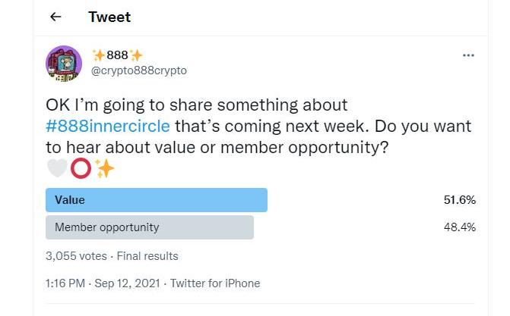Image resolution: width=510 pixels, height=316 pixels.
Task: Select the Value poll option bar
Action: pos(157,201)
